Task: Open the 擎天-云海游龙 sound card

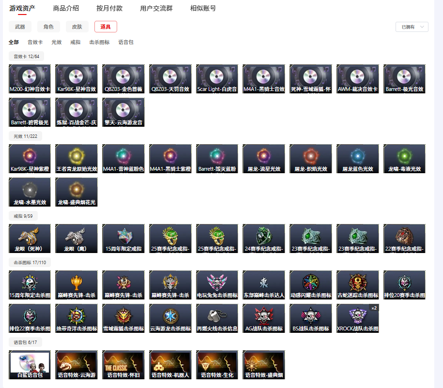Action: coord(123,112)
